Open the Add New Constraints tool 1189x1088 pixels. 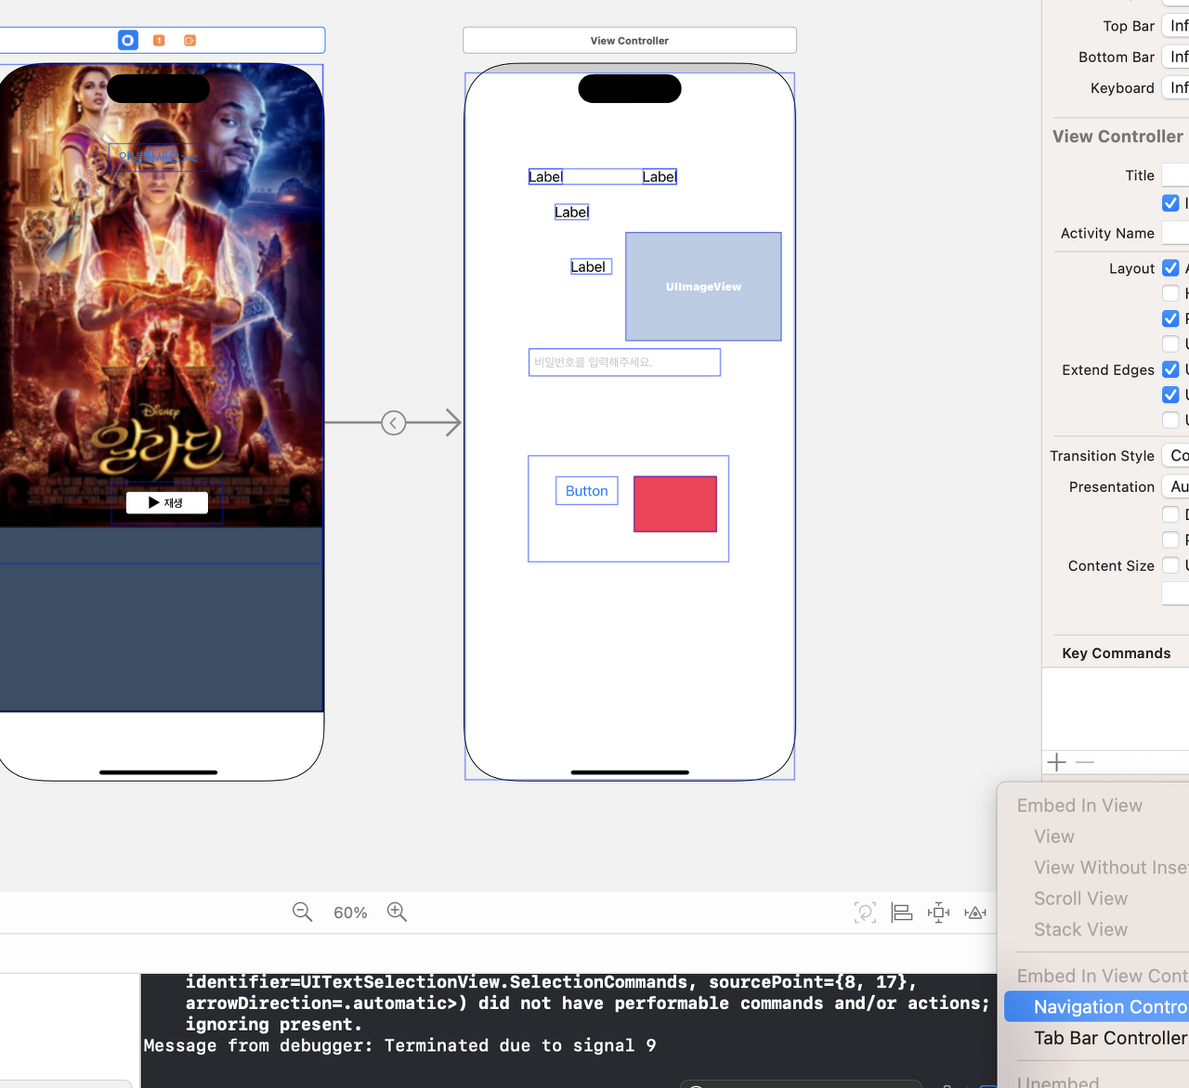point(938,913)
